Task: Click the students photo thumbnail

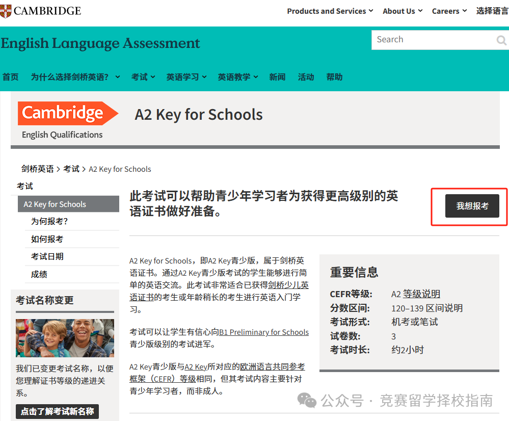Action: coord(65,338)
